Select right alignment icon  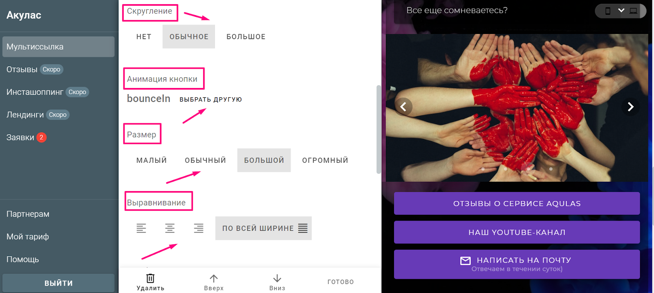pos(199,228)
